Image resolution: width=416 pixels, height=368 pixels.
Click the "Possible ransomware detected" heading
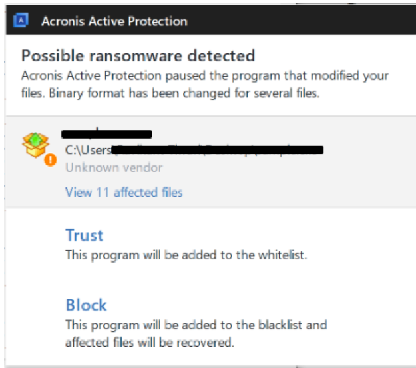click(138, 55)
